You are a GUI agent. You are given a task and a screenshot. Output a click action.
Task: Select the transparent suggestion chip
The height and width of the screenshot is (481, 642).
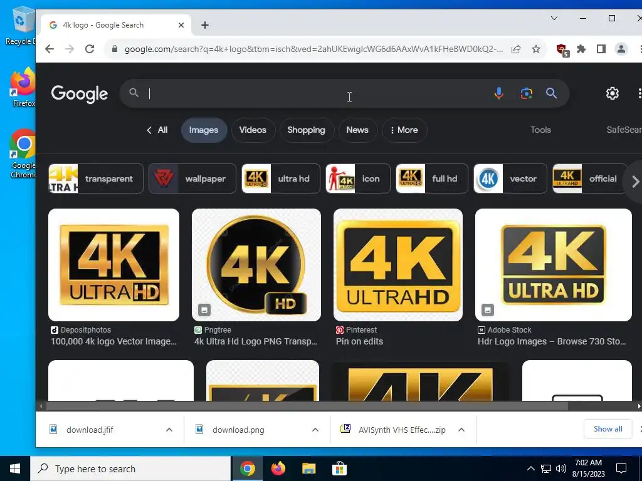pyautogui.click(x=96, y=178)
